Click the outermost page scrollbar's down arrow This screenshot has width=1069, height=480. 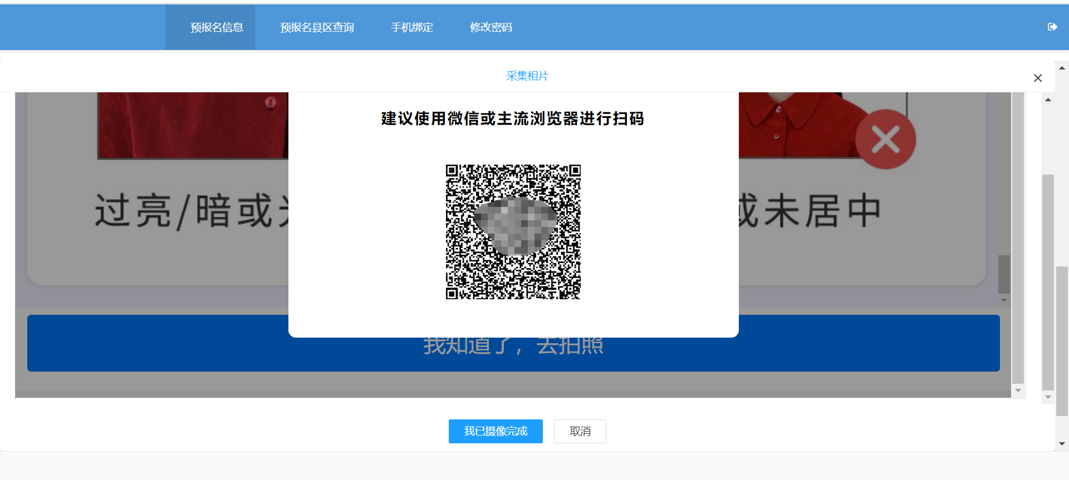click(1062, 444)
